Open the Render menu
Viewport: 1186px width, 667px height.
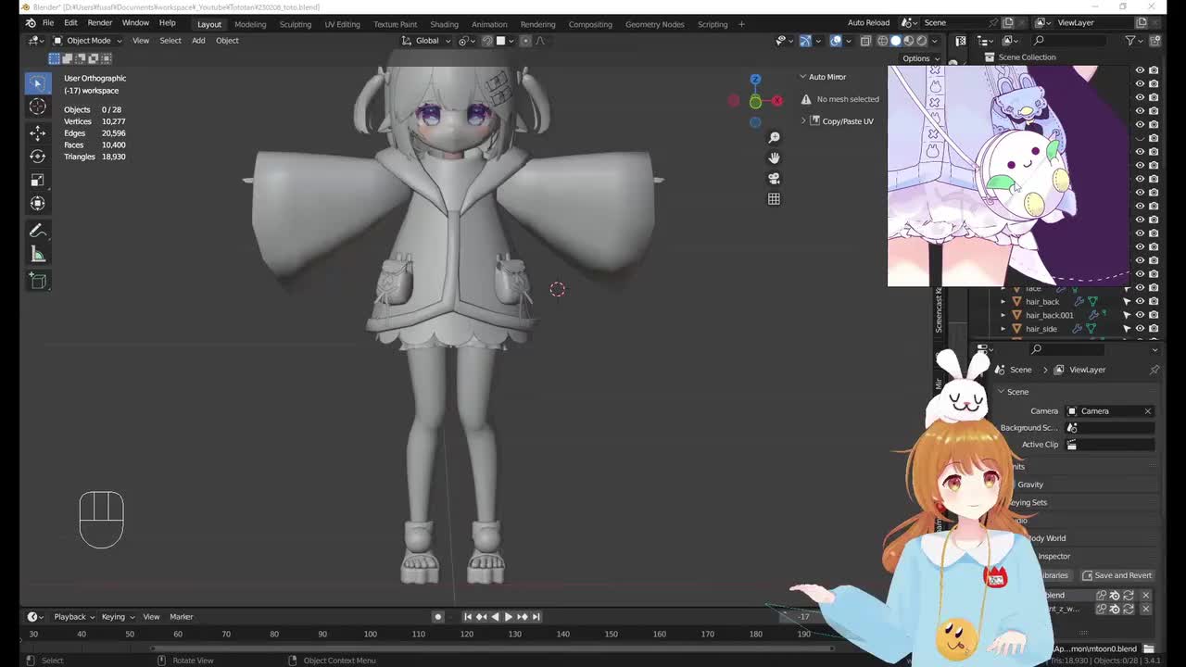(99, 22)
